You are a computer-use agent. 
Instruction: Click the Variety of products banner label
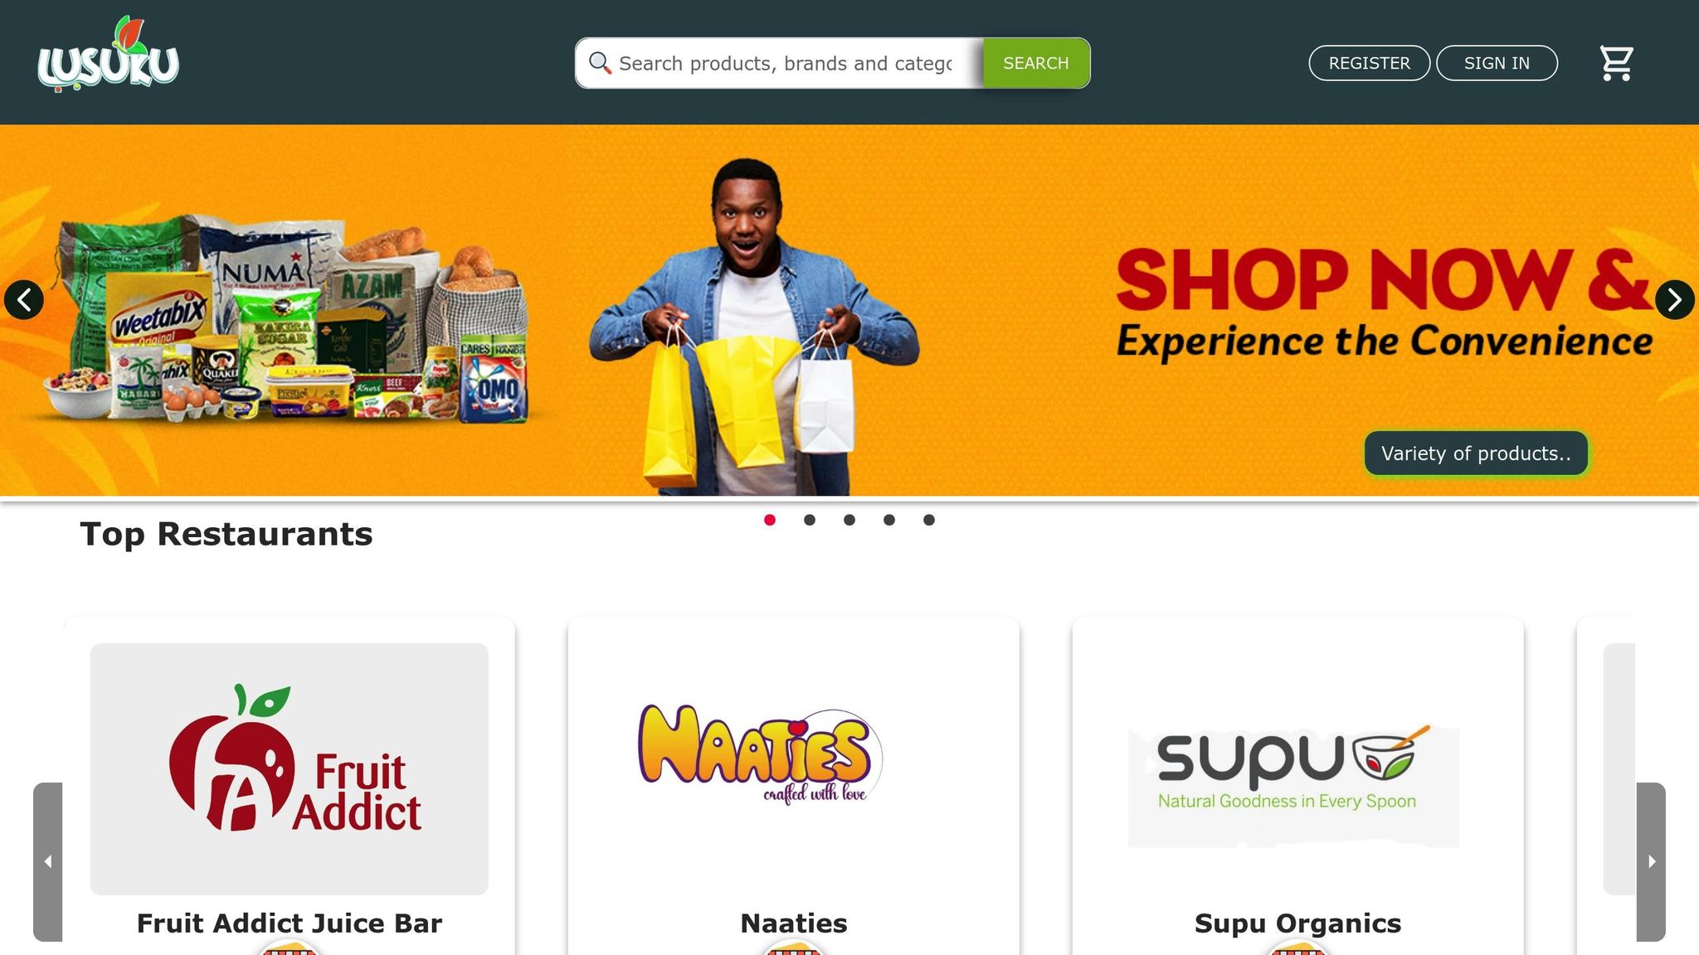tap(1476, 453)
